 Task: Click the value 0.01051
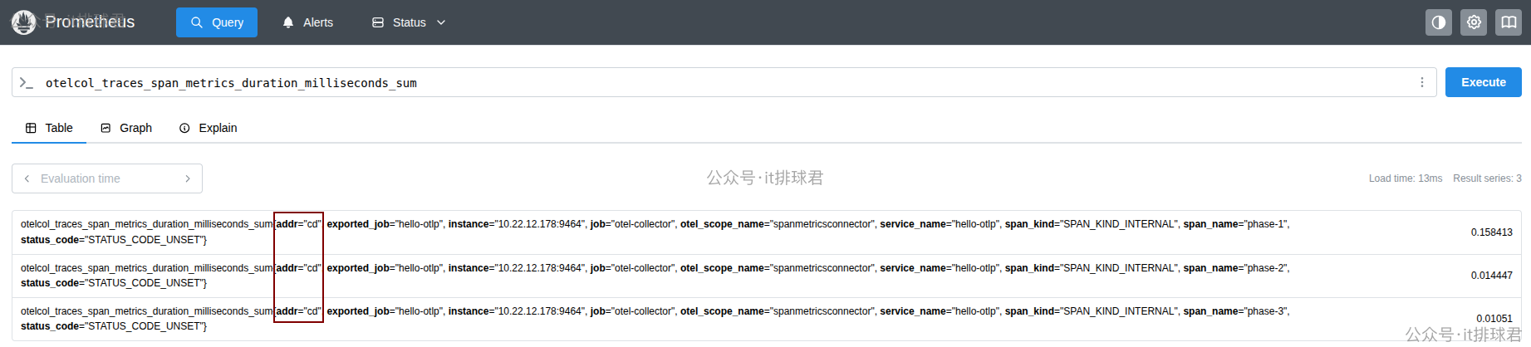pyautogui.click(x=1494, y=319)
